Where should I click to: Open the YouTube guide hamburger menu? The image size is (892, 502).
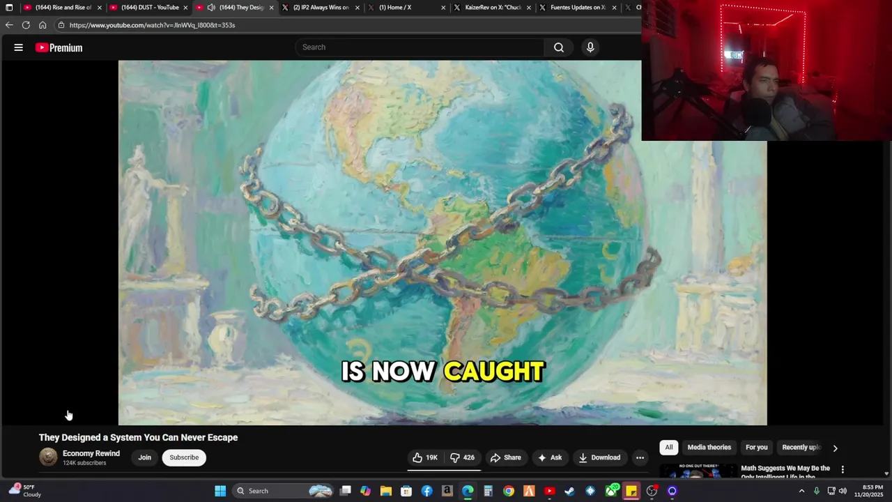[x=19, y=47]
